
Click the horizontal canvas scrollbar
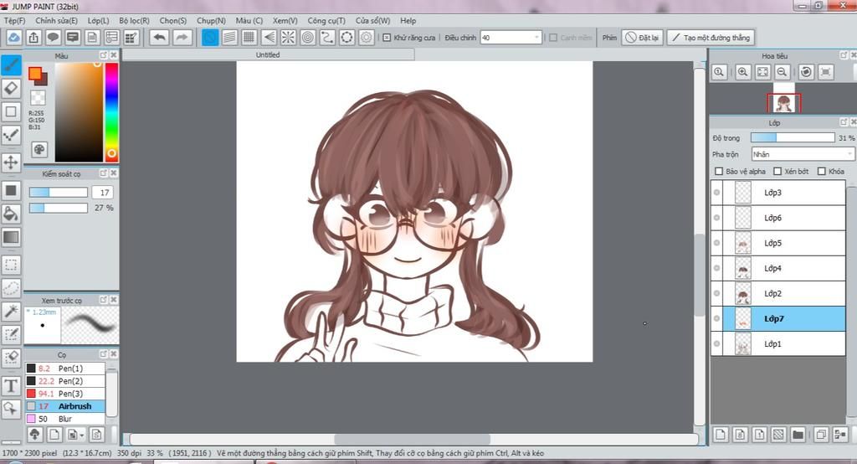coord(413,439)
